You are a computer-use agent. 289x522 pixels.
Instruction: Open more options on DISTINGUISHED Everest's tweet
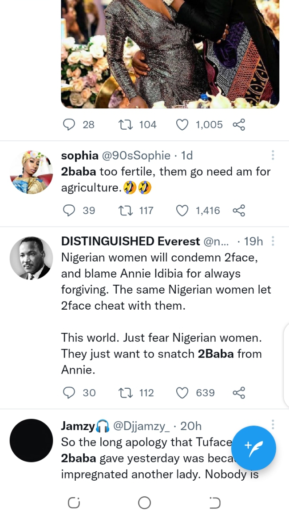(273, 241)
